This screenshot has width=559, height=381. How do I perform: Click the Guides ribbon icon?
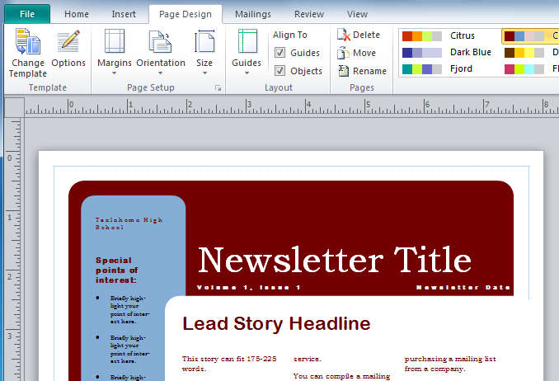(x=247, y=41)
